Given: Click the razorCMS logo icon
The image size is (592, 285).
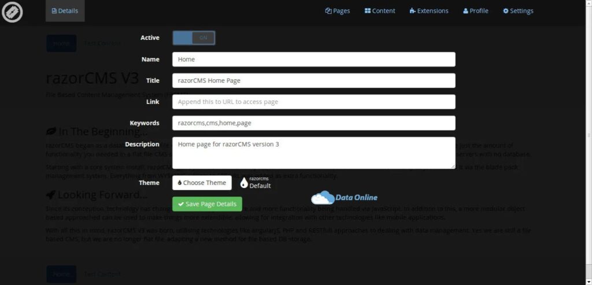Looking at the screenshot, I should [12, 12].
